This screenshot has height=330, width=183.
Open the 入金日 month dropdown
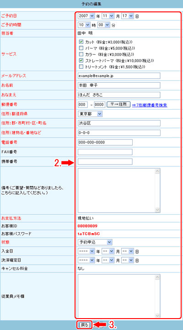click(x=108, y=251)
